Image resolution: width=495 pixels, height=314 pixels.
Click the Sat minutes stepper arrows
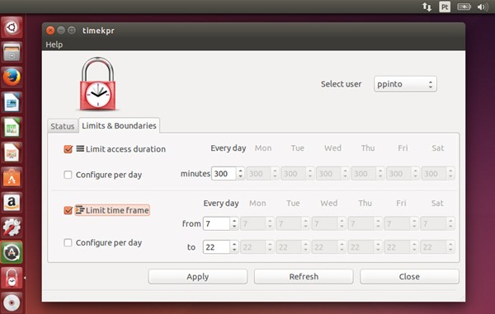click(x=450, y=173)
